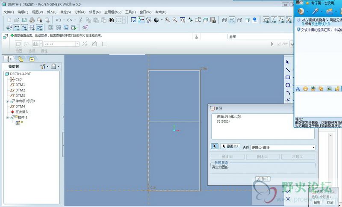Toggle datum planes display icon
This screenshot has height=207, width=342.
coord(266,20)
